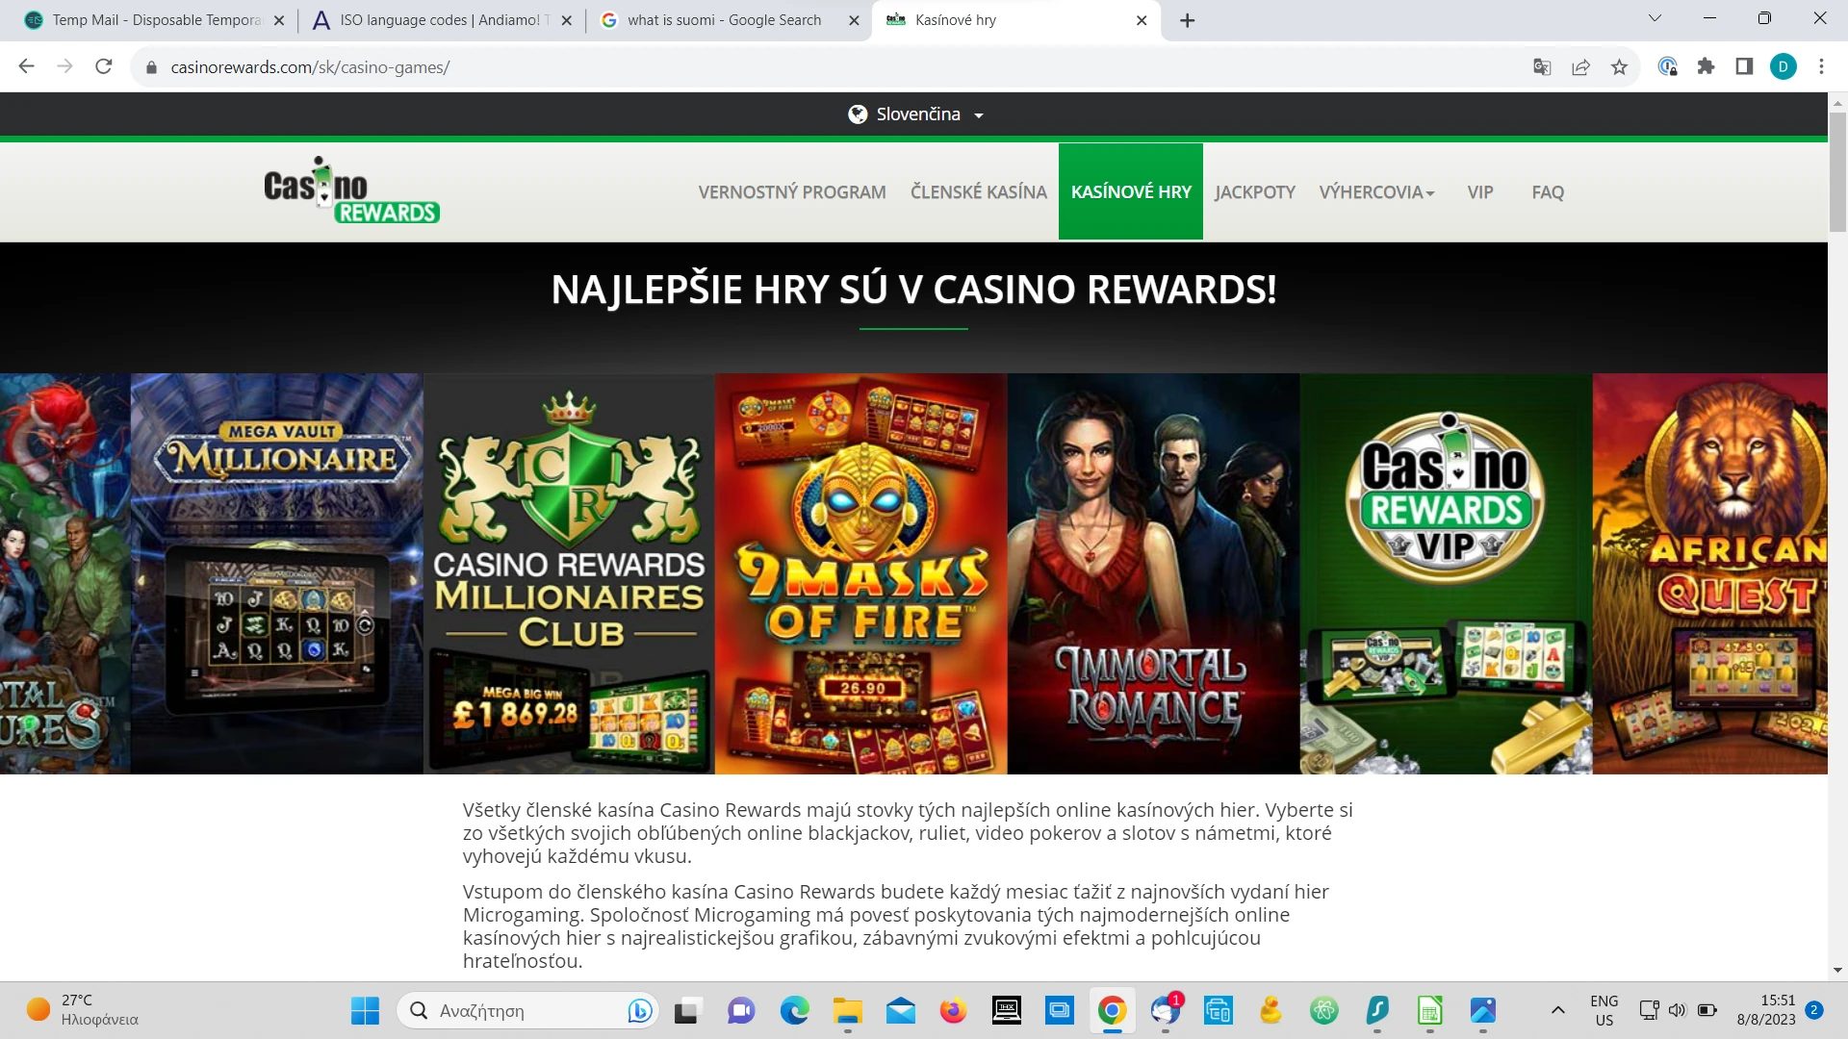
Task: Click the address bar URL
Action: tap(310, 67)
